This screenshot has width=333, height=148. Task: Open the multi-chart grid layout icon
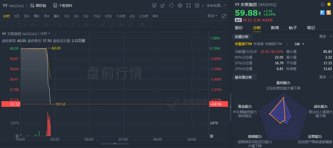[x=197, y=5]
